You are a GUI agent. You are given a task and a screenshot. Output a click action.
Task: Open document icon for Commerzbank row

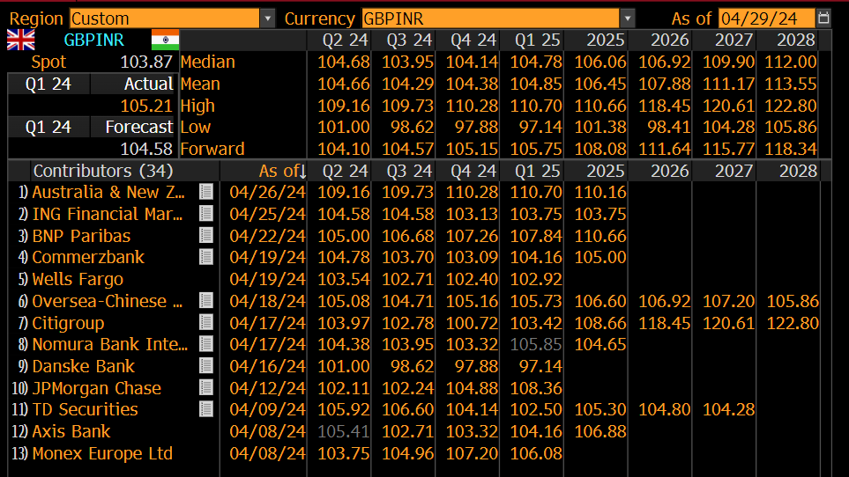click(x=205, y=257)
